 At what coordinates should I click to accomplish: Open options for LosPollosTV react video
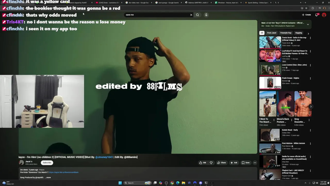pos(310,51)
